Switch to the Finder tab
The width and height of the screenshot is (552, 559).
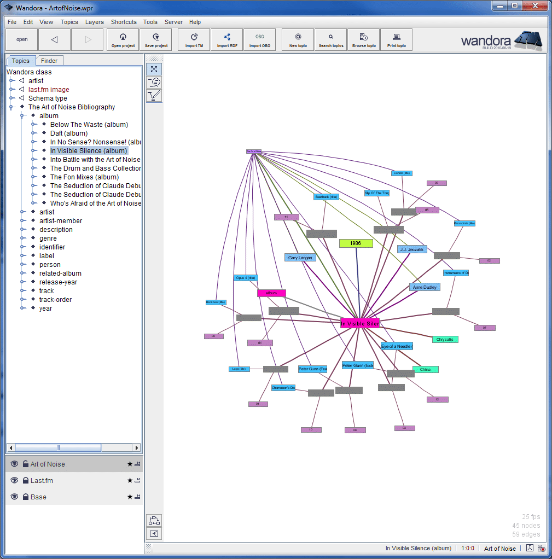[x=50, y=61]
